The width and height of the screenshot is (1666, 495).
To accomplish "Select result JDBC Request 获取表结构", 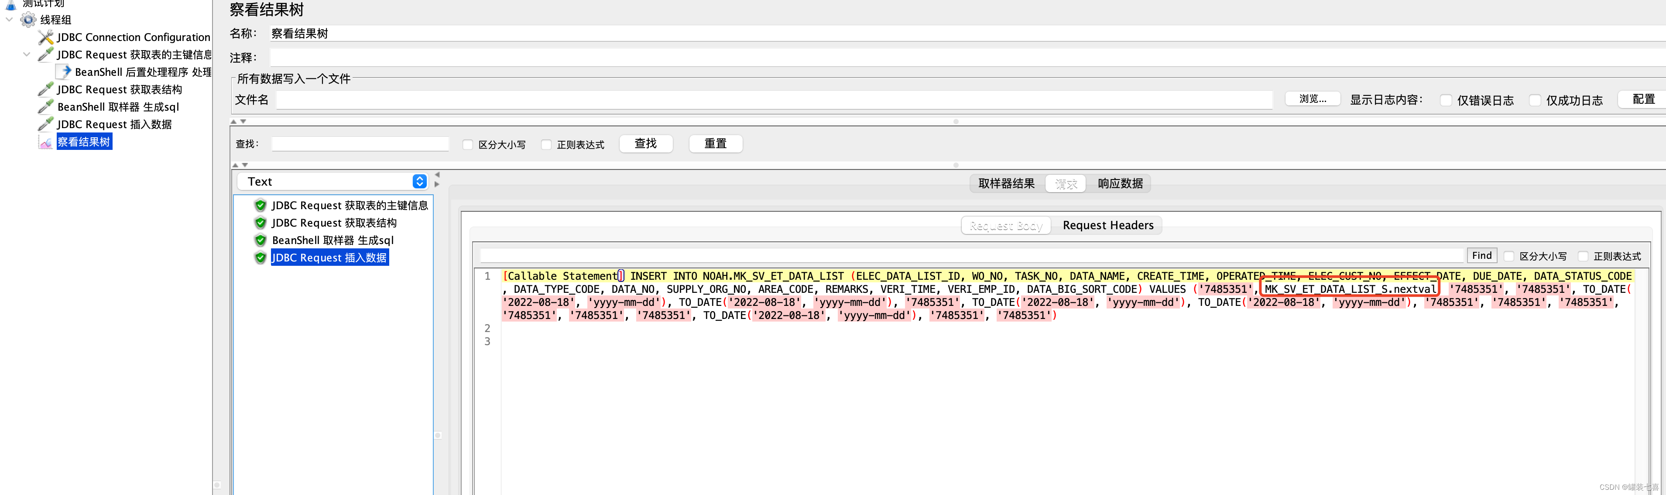I will point(334,223).
